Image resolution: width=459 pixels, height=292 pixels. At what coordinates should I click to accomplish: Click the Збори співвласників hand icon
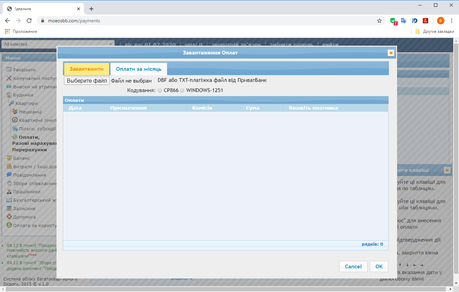coord(9,183)
